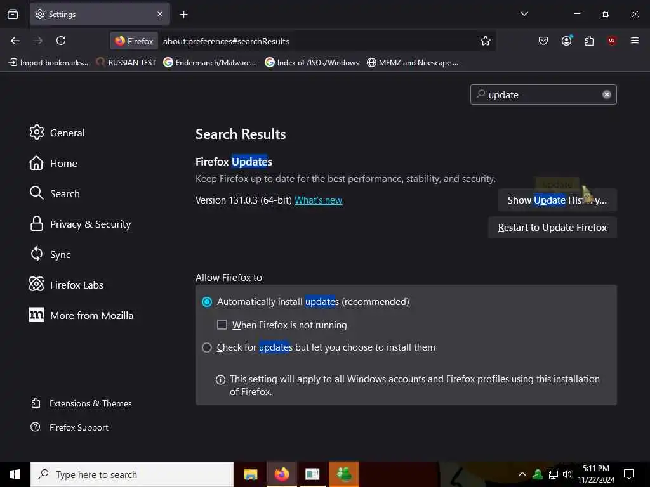This screenshot has height=487, width=650.
Task: Click Show Update History button
Action: tap(557, 200)
